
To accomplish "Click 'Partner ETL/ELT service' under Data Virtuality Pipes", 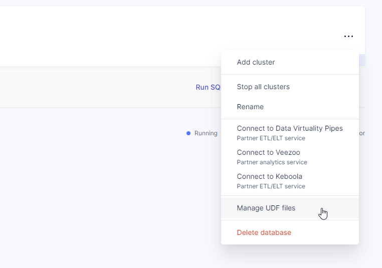I will pos(271,138).
